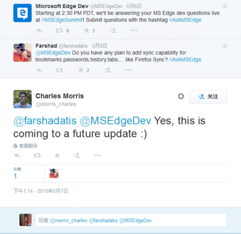Open ellipsis menu under Charles Morris tweet
Viewport: 241px width, 234px height.
(97, 155)
